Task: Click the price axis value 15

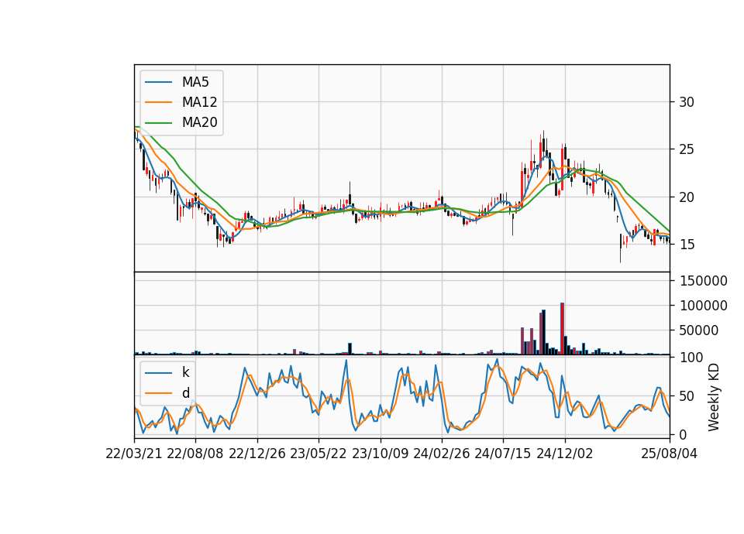Action: pos(686,245)
